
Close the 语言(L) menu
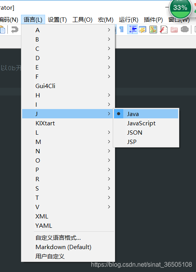click(33, 20)
